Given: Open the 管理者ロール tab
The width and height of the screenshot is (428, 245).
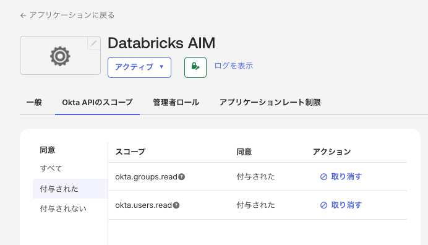Looking at the screenshot, I should coord(176,103).
